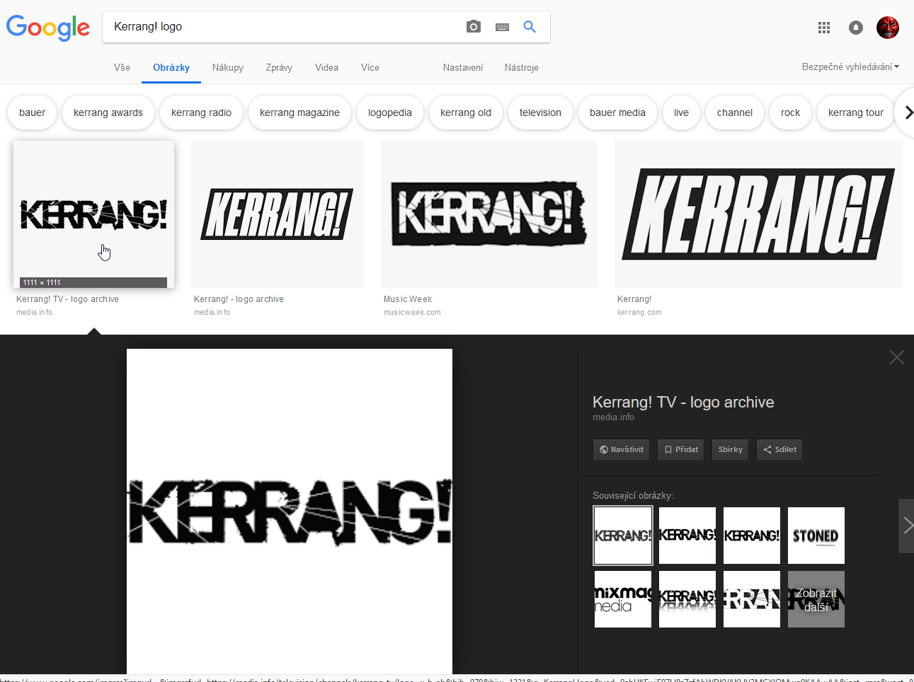Select the Obrázky tab

pyautogui.click(x=171, y=68)
